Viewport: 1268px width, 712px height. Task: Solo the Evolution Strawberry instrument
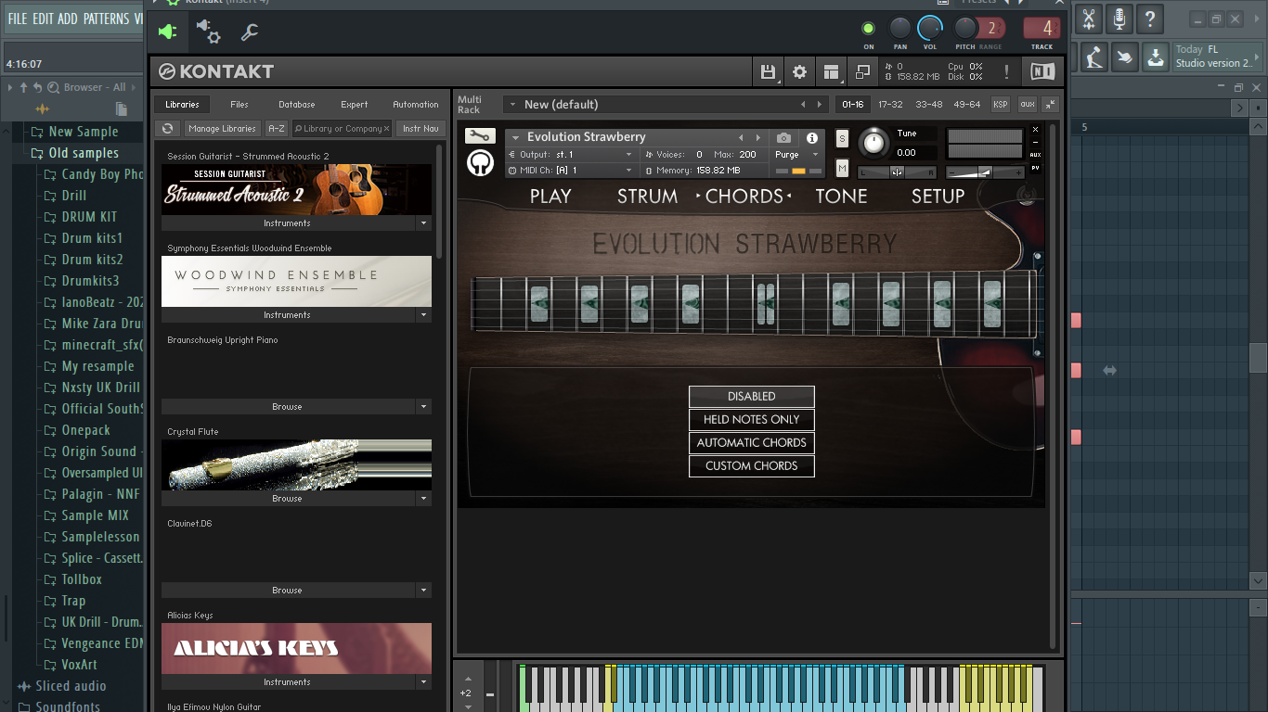(842, 139)
